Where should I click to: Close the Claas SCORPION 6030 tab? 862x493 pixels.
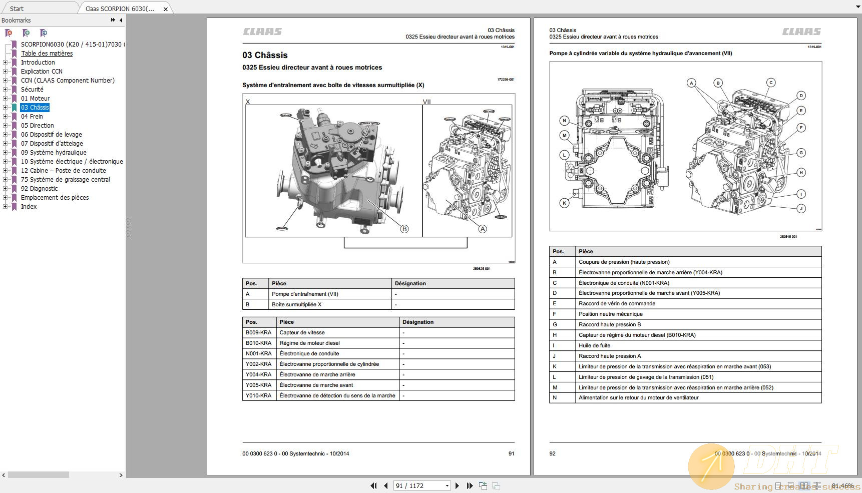166,9
